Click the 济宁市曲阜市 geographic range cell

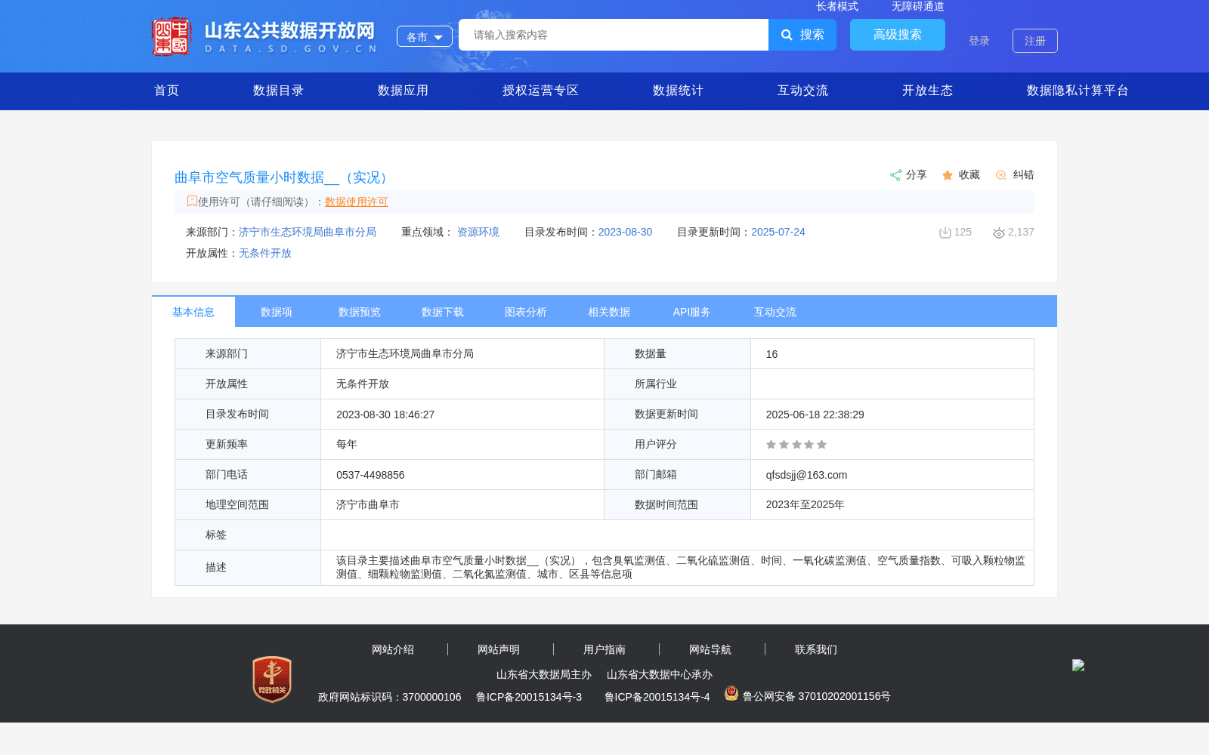pyautogui.click(x=462, y=505)
